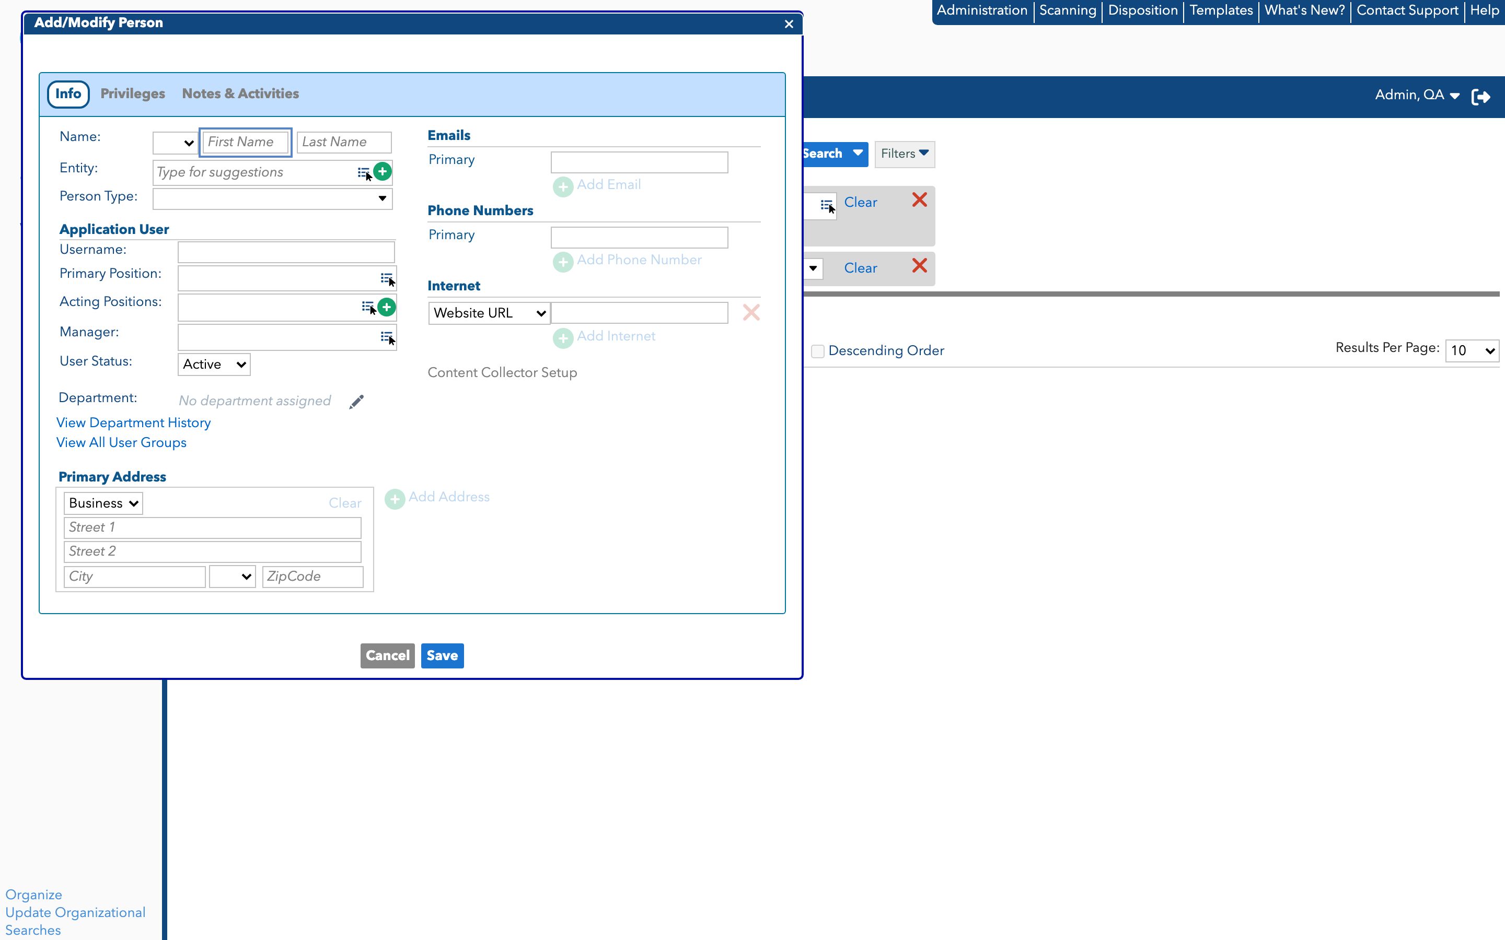Click green add entity plus icon

383,172
